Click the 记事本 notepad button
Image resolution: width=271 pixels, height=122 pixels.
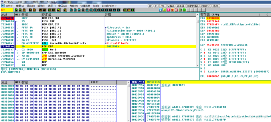coord(171,6)
